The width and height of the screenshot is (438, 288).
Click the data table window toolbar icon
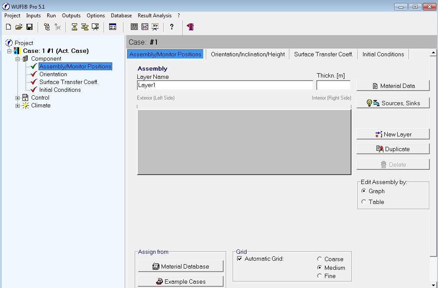point(113,27)
